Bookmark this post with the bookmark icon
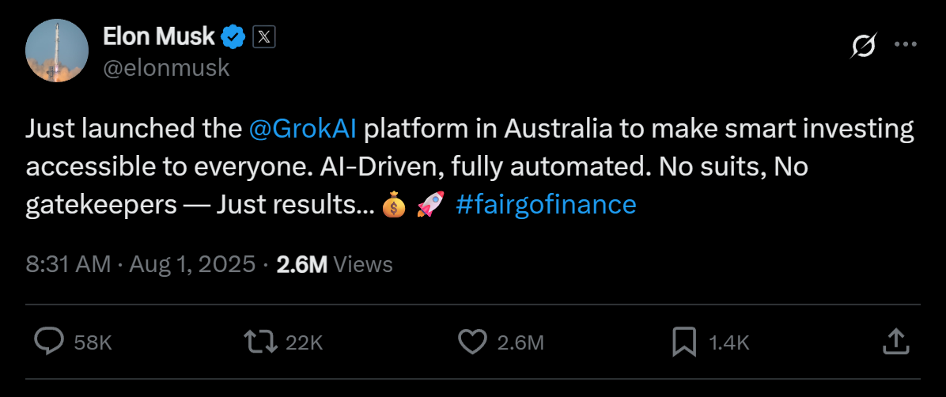Viewport: 946px width, 397px height. [x=683, y=342]
